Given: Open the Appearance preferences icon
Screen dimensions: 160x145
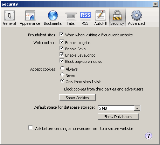Looking at the screenshot, I should click(x=30, y=15).
